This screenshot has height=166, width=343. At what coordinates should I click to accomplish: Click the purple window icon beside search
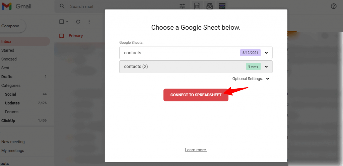coord(221,6)
